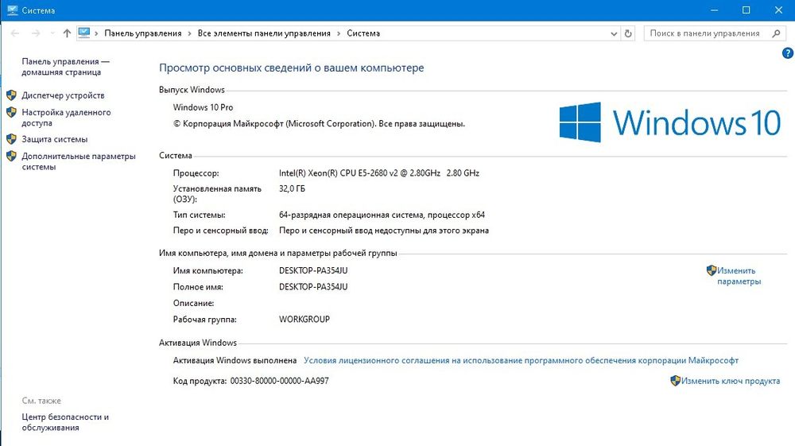The width and height of the screenshot is (795, 446).
Task: Open recent locations dropdown arrow
Action: (x=52, y=33)
